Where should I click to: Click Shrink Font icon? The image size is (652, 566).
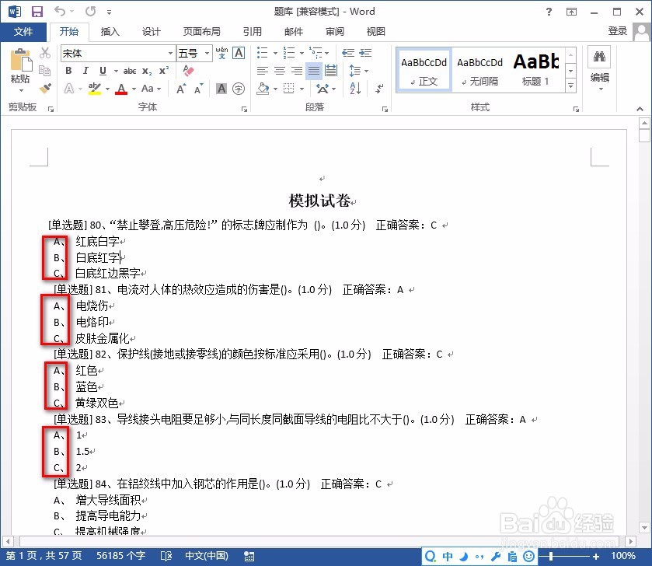pyautogui.click(x=198, y=89)
